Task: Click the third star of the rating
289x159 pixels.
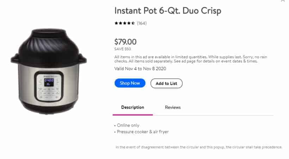Action: 125,23
